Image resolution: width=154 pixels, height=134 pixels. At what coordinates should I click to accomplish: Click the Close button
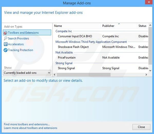pos(141,127)
